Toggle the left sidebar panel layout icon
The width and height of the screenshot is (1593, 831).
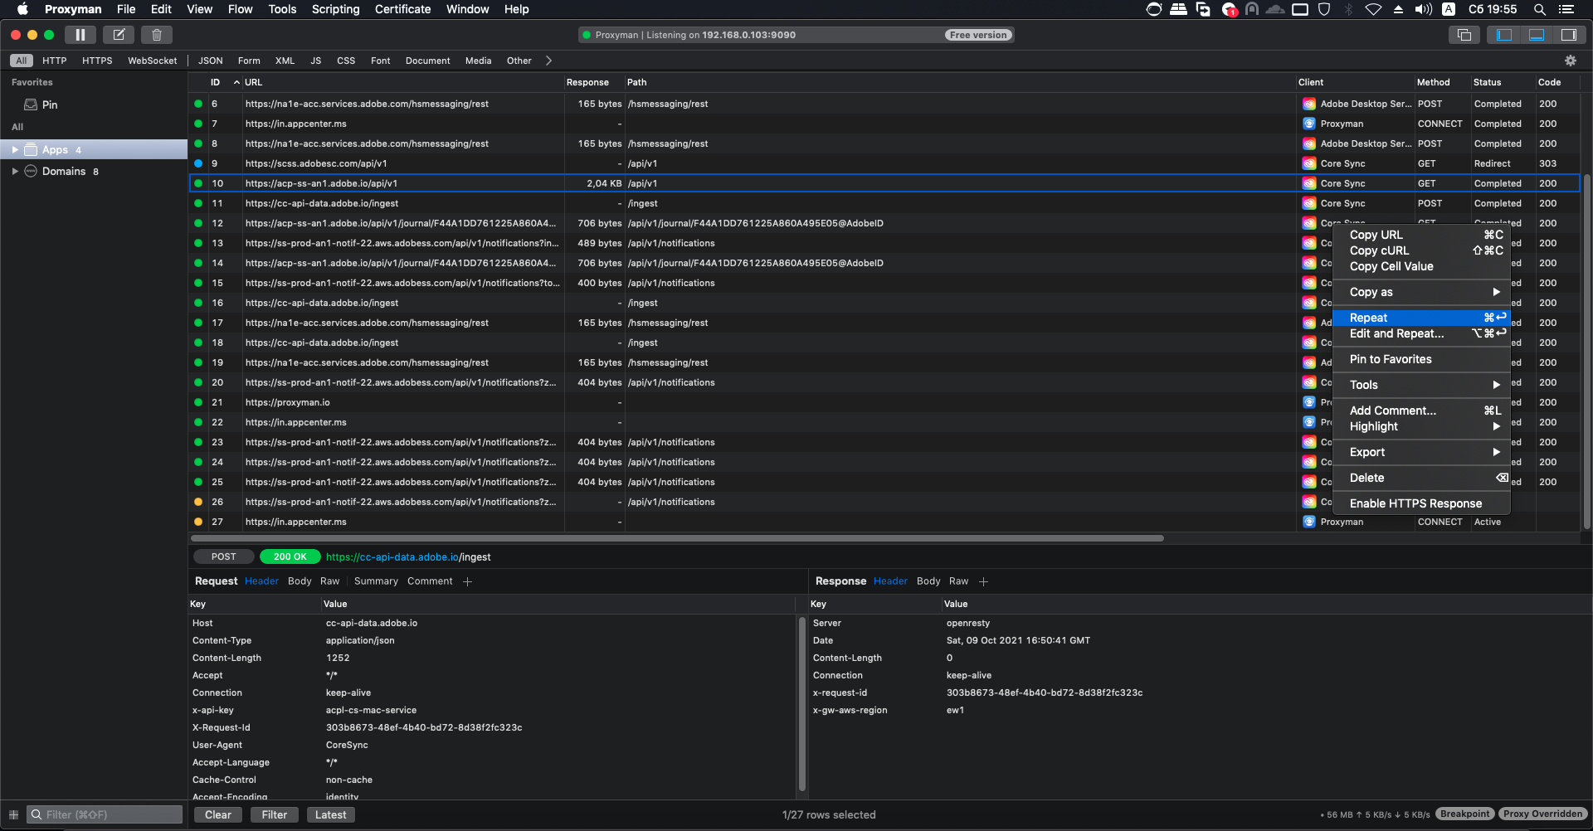click(1504, 35)
